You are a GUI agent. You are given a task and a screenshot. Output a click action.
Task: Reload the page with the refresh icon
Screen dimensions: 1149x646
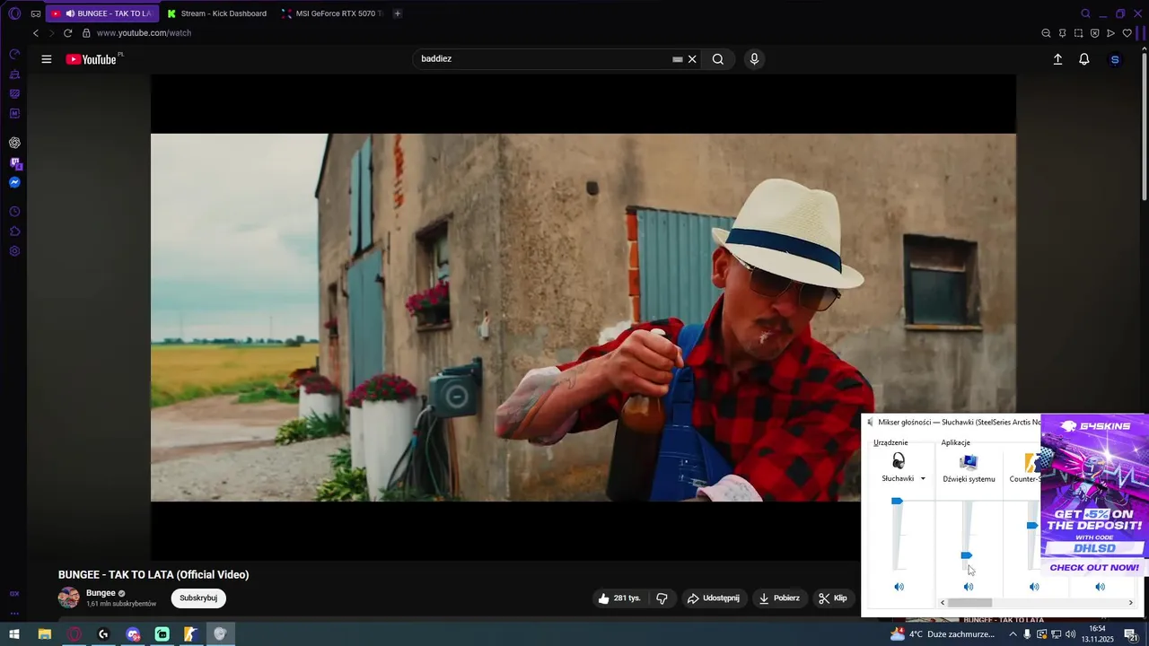[x=67, y=33]
